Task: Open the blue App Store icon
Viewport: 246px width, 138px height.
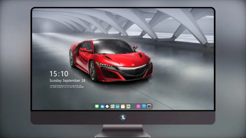Action: pyautogui.click(x=144, y=106)
